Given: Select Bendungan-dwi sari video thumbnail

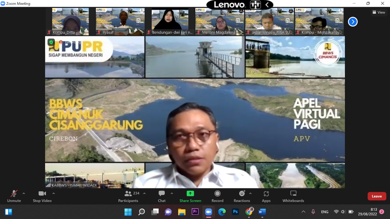Looking at the screenshot, I should [170, 22].
